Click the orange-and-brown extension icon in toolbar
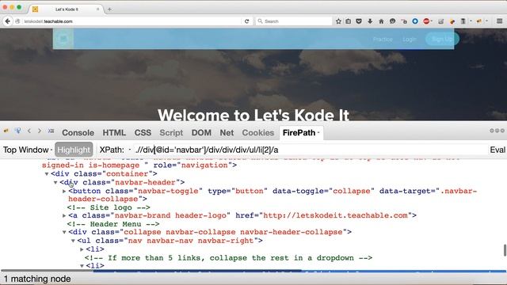The width and height of the screenshot is (507, 285). 452,21
